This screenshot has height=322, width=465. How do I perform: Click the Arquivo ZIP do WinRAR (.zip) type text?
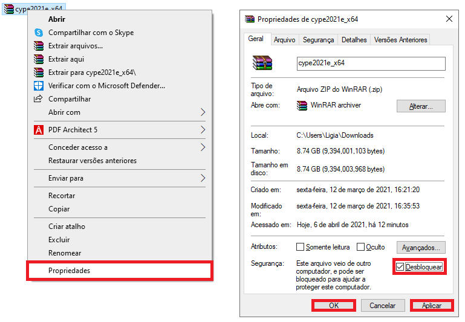pos(339,89)
